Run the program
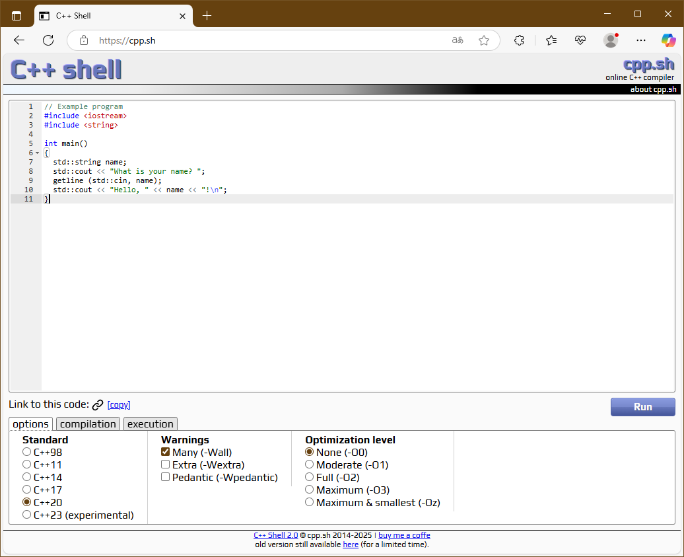The height and width of the screenshot is (557, 684). (x=642, y=407)
